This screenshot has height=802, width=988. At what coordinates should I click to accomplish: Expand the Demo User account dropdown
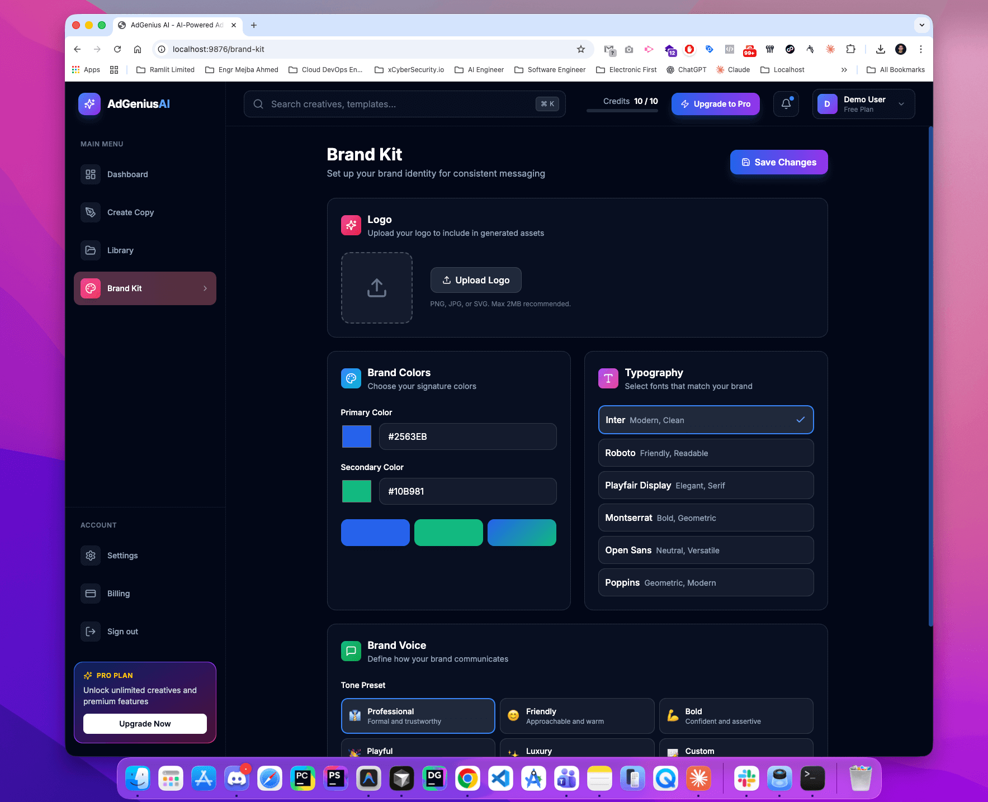[901, 104]
